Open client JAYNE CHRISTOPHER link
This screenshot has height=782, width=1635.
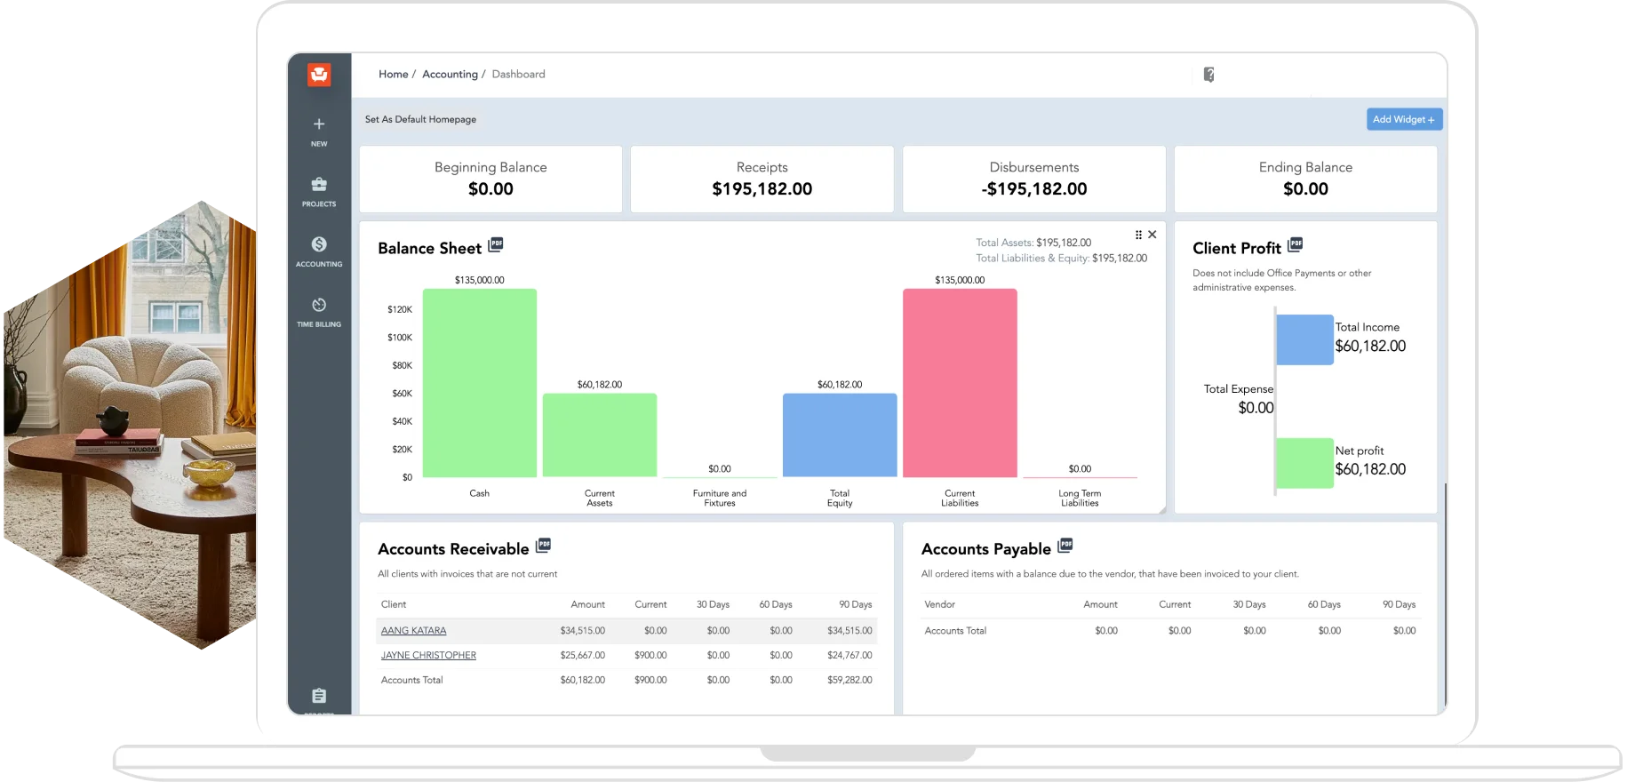coord(428,656)
